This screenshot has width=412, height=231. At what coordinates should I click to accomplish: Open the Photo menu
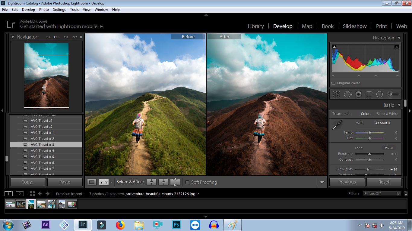[x=44, y=10]
